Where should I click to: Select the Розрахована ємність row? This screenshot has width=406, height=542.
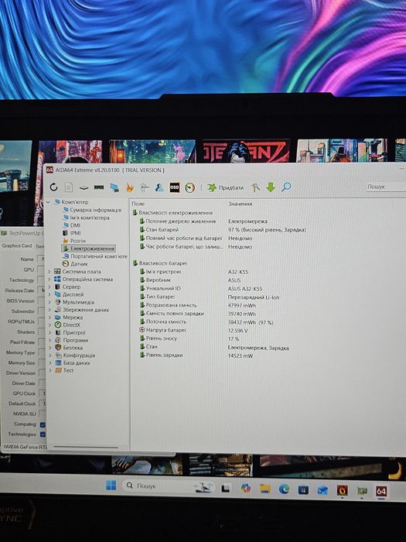point(198,305)
